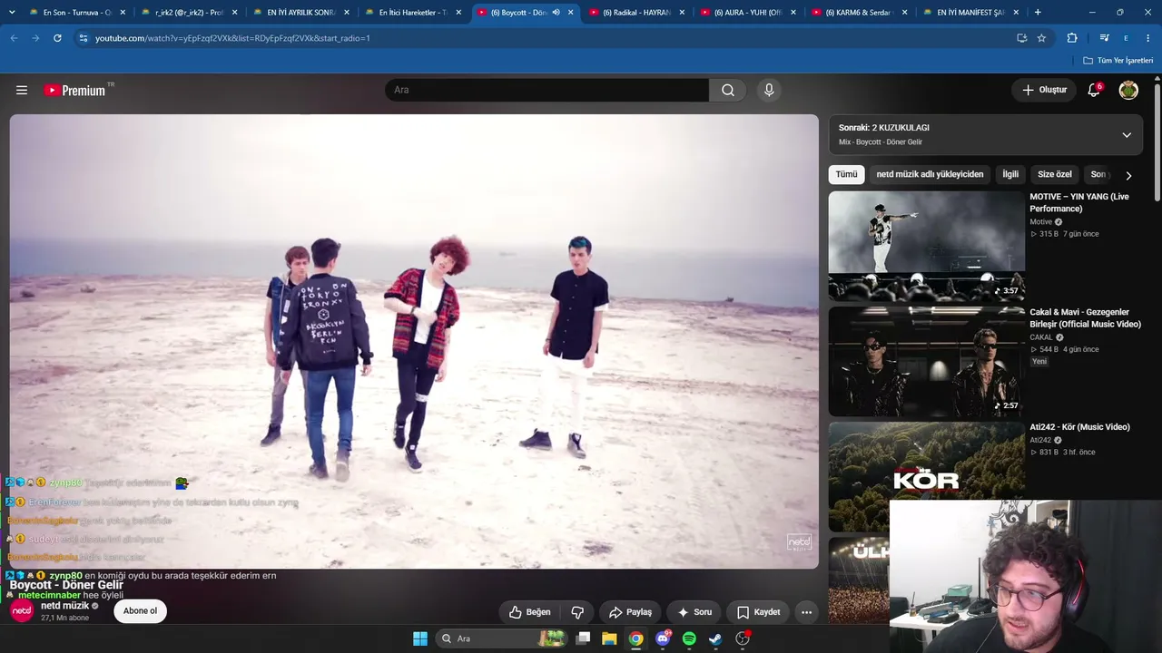Viewport: 1162px width, 653px height.
Task: Mute the Boycott tab audio icon
Action: click(556, 13)
